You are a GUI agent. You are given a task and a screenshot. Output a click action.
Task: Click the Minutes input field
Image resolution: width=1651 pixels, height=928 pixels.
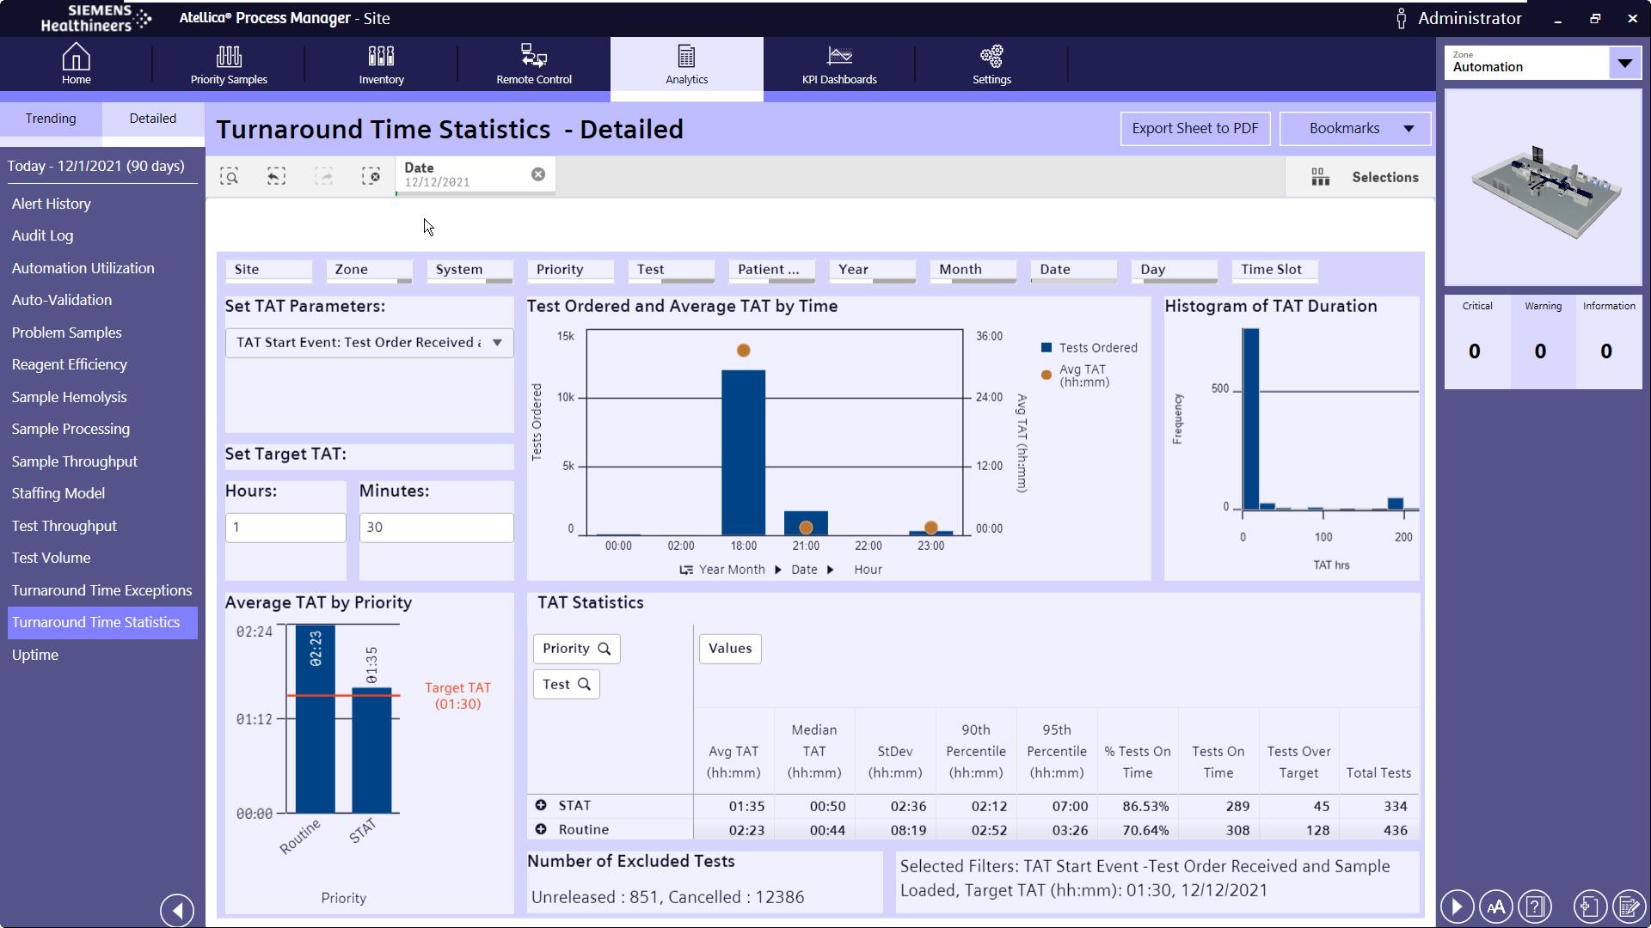436,528
